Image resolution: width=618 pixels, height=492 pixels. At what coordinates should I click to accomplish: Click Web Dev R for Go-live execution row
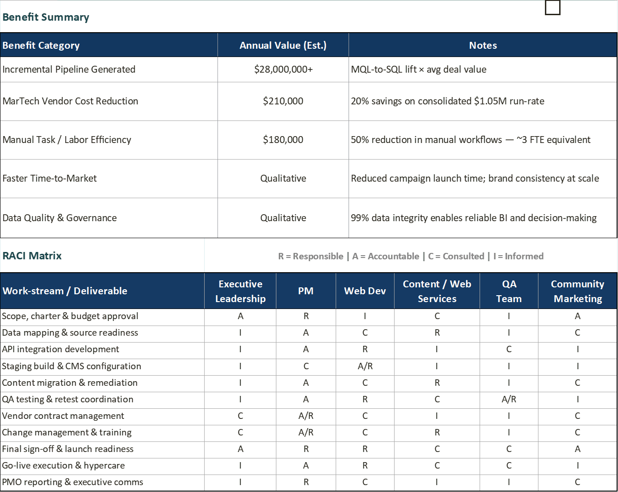click(x=365, y=466)
